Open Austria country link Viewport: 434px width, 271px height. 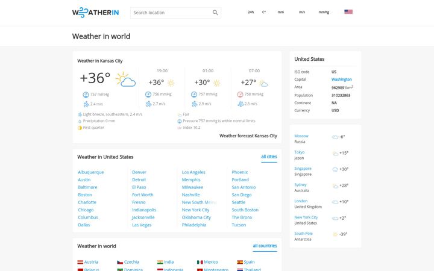point(92,262)
